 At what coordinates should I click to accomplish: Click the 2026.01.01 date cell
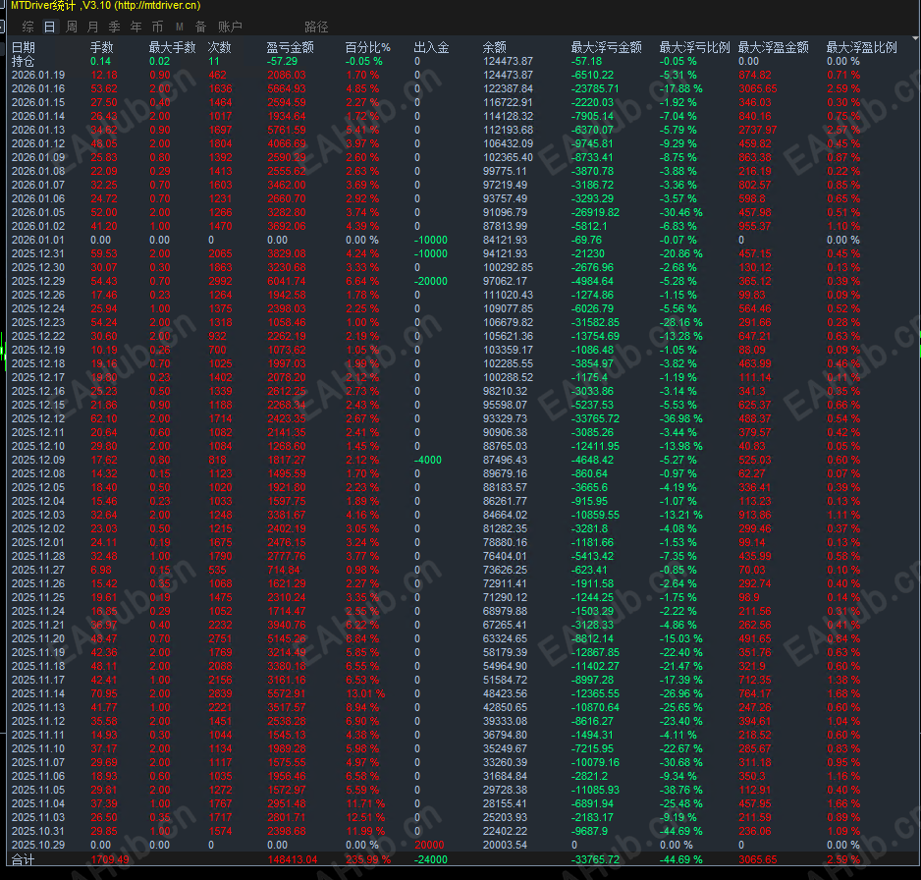[x=38, y=240]
